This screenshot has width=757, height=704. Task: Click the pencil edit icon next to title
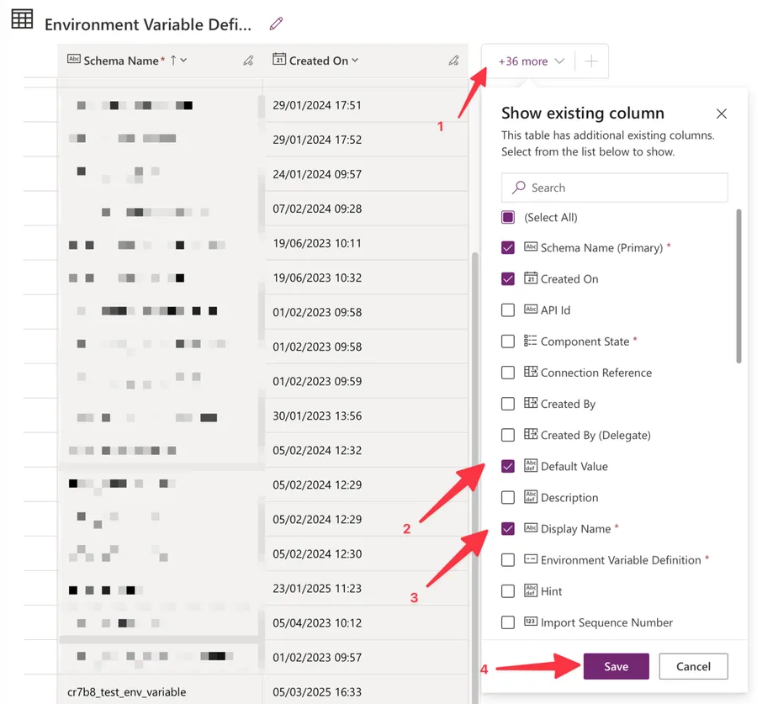pos(276,24)
